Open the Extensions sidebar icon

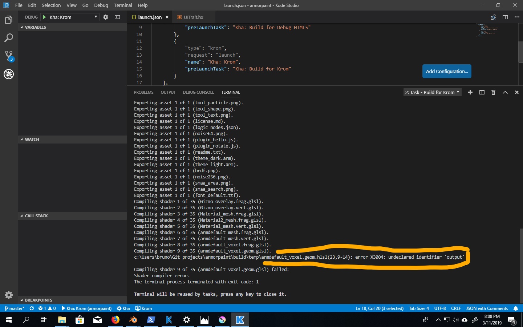[9, 74]
